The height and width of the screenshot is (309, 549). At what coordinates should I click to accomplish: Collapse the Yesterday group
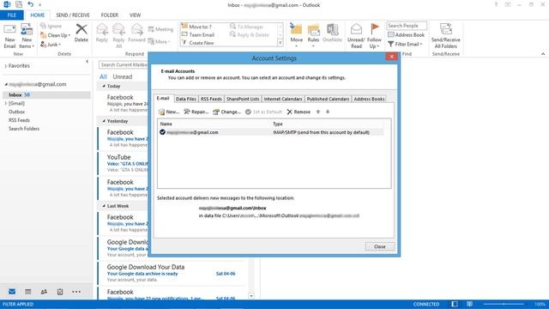104,121
